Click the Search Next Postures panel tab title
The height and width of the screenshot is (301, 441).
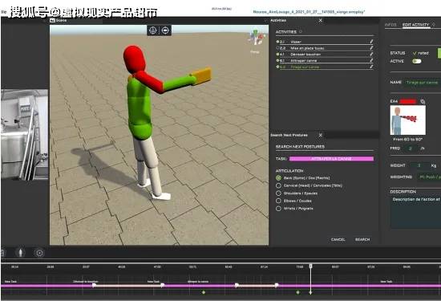[289, 135]
